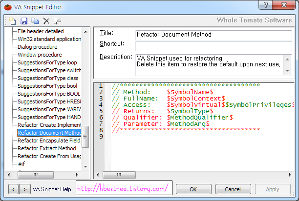Click the empty Shortcut input field
Viewport: 299px width, 201px height.
(x=214, y=46)
